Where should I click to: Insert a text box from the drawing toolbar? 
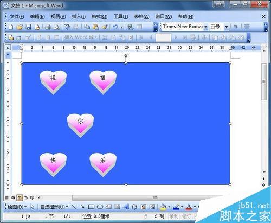coord(108,207)
